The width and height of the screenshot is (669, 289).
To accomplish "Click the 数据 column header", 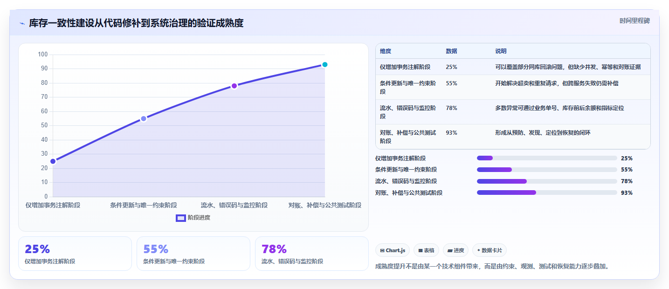I will point(451,51).
